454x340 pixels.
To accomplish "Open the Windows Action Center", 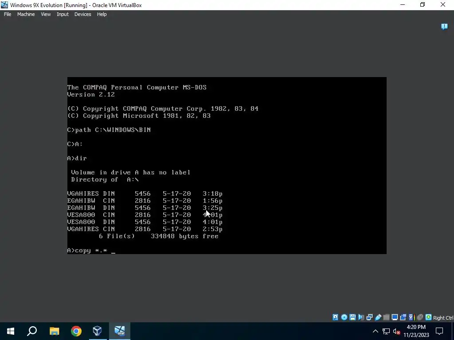I will coord(439,331).
